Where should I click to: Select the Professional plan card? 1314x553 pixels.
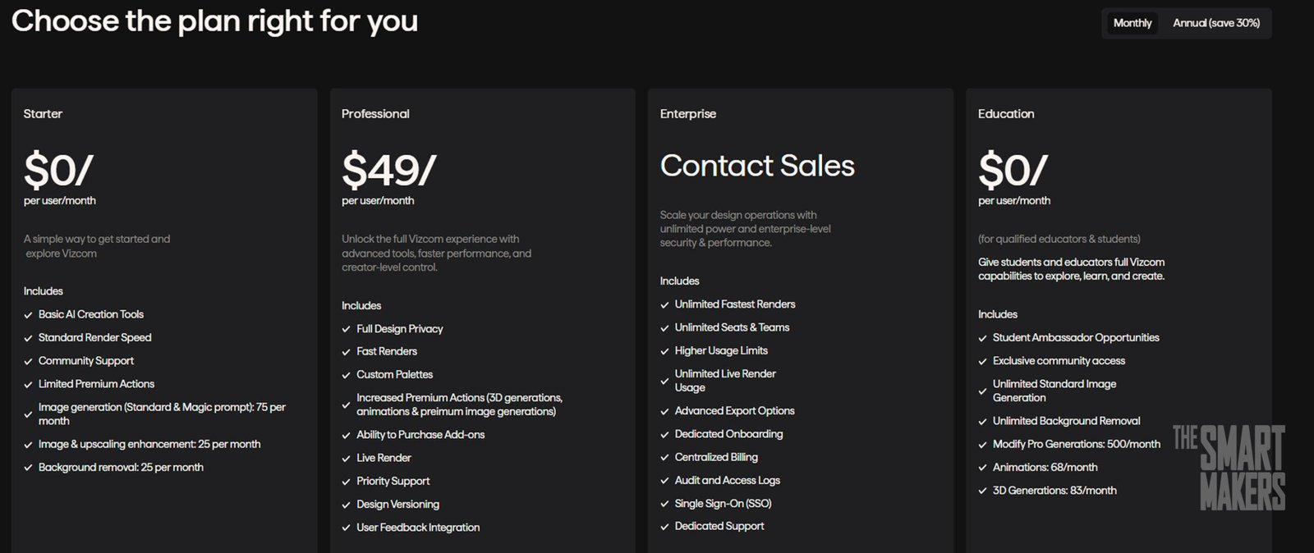pos(481,320)
